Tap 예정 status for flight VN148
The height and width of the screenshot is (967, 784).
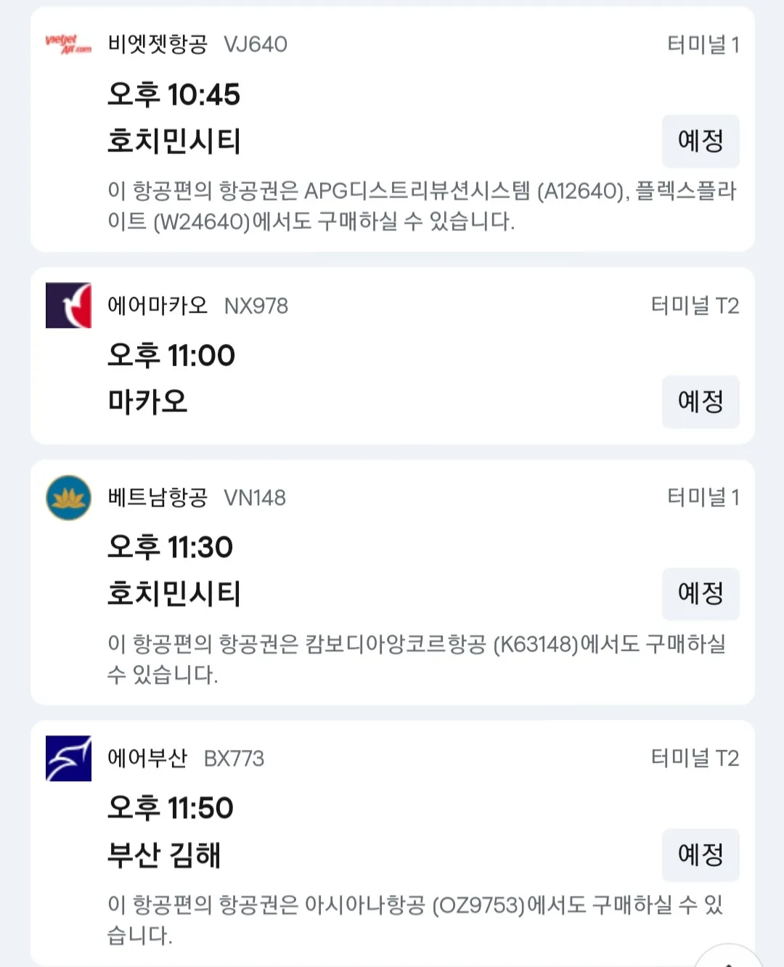coord(701,593)
